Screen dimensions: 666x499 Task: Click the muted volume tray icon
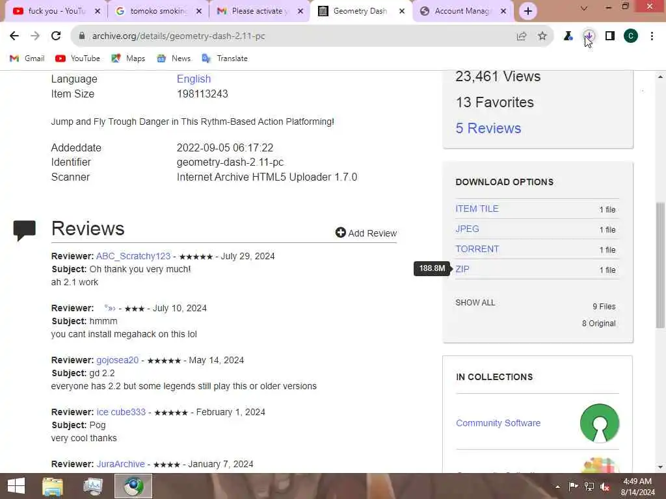point(605,487)
